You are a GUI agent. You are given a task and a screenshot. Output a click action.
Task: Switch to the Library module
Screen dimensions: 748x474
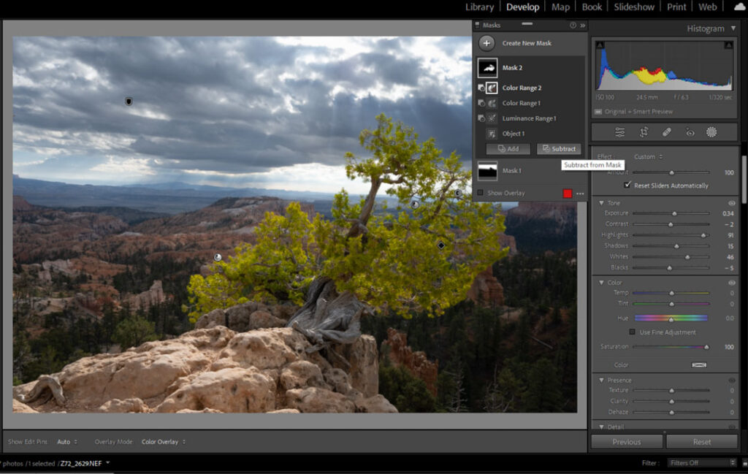(479, 7)
